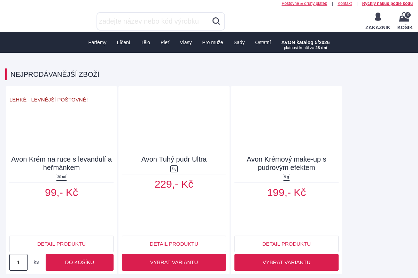This screenshot has height=278, width=418.
Task: Open AVON katalog 5/2026 menu item
Action: (305, 44)
